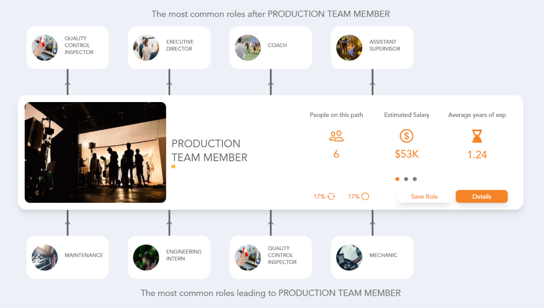Click the Quality Control Inspector card below
The height and width of the screenshot is (308, 544).
pyautogui.click(x=270, y=257)
